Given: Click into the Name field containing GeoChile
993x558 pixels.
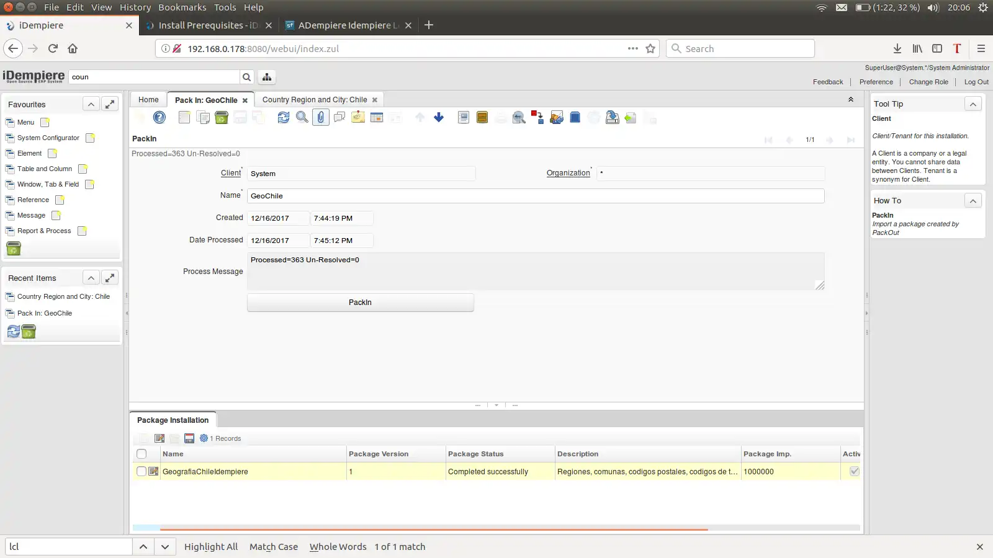Looking at the screenshot, I should point(536,196).
